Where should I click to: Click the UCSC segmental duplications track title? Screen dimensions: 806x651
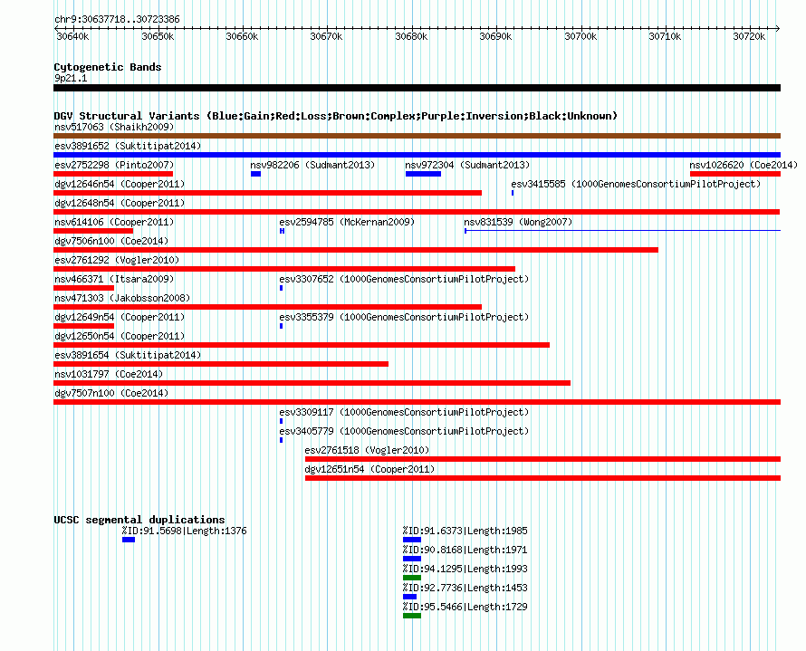[139, 520]
